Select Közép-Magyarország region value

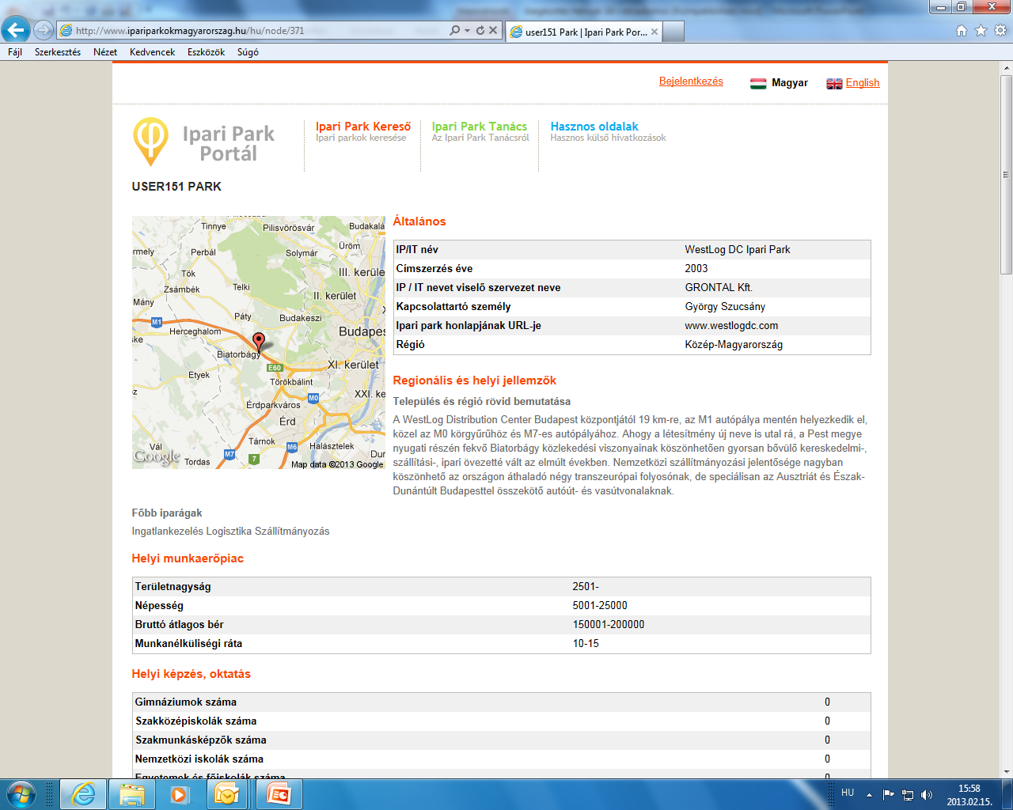(x=734, y=344)
